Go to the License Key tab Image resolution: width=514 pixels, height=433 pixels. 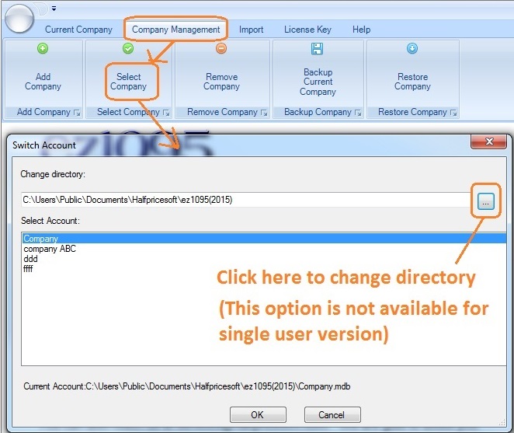tap(307, 30)
